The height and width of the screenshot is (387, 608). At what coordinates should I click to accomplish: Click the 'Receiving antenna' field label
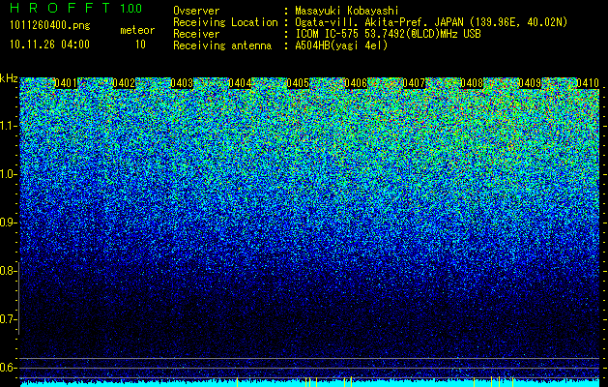click(x=222, y=45)
